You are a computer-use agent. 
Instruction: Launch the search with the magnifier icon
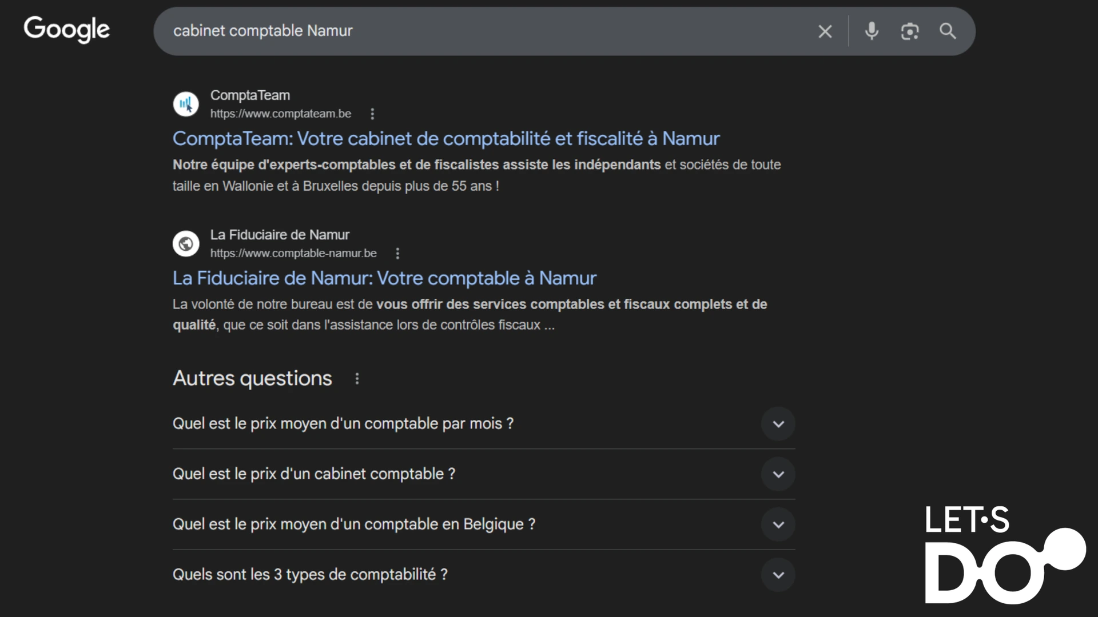[947, 31]
